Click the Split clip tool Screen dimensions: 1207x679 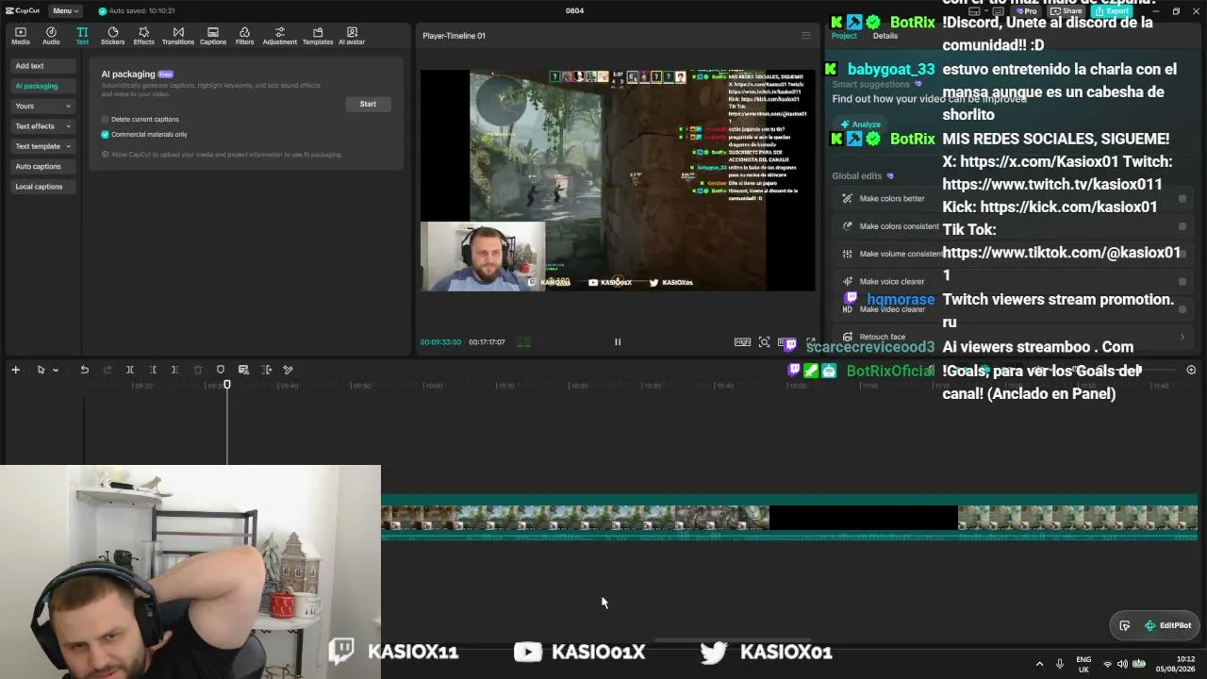click(x=130, y=370)
